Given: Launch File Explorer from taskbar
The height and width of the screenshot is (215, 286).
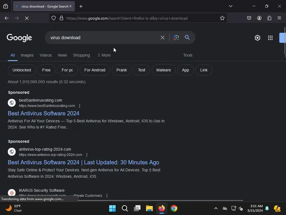Looking at the screenshot, I should (149, 208).
